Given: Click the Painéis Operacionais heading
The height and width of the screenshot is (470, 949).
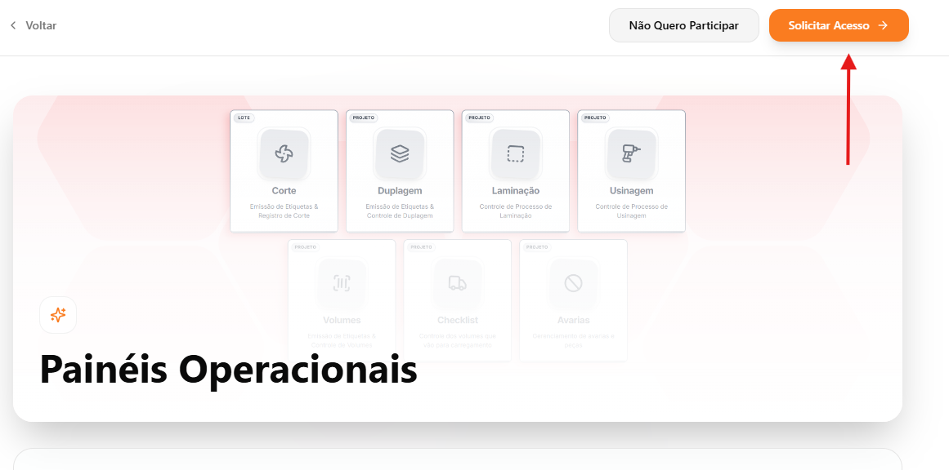Looking at the screenshot, I should coord(228,370).
